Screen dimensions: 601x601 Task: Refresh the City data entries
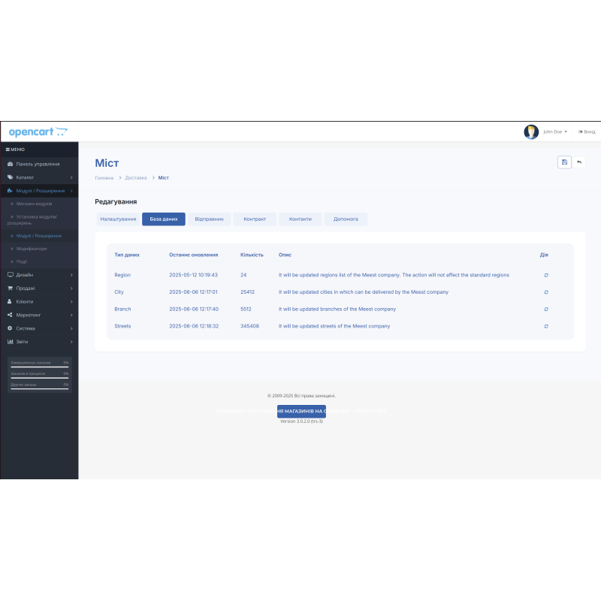click(x=546, y=291)
